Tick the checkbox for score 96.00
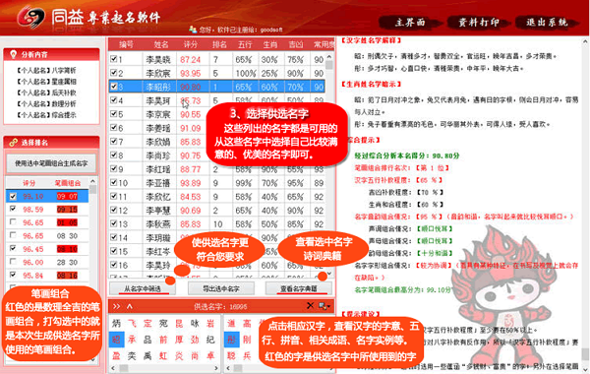 point(13,262)
